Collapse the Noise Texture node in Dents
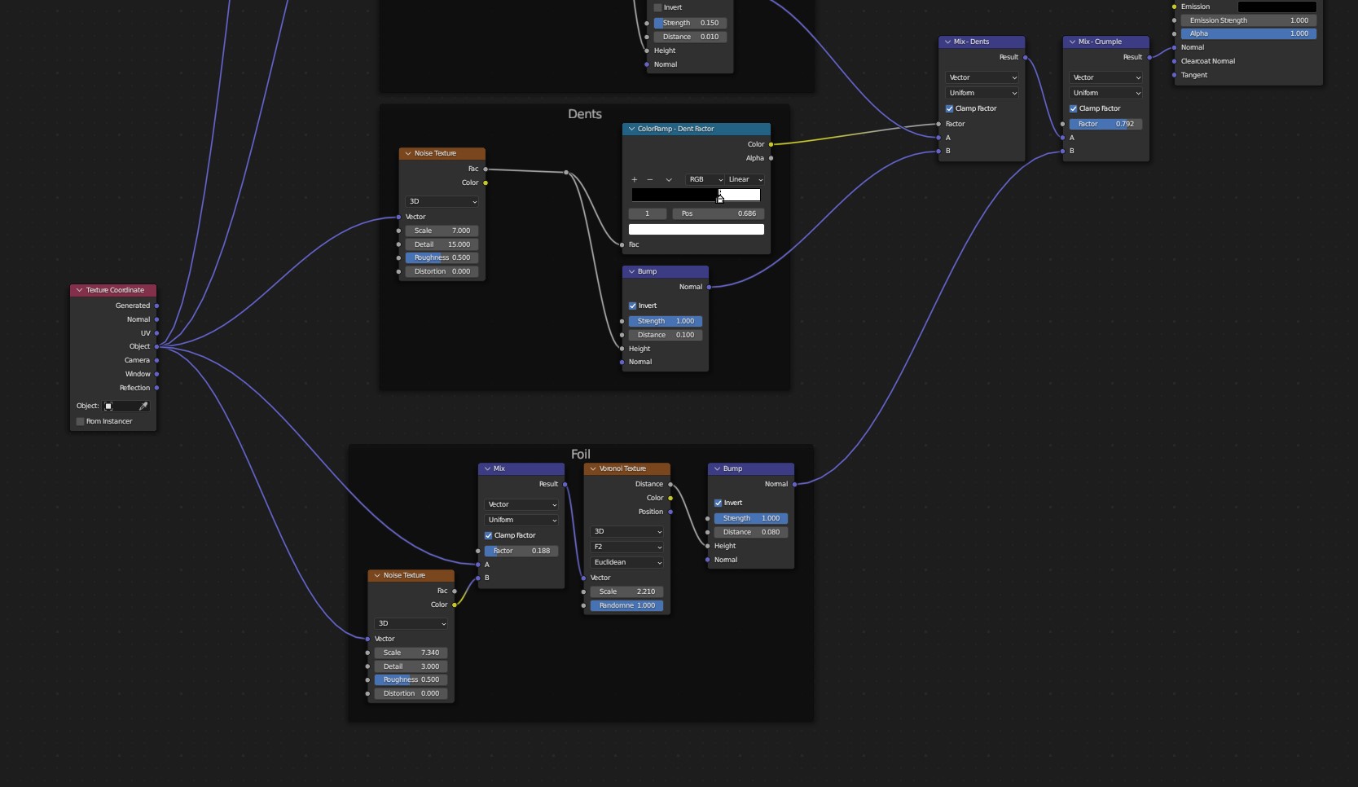This screenshot has width=1358, height=787. pos(407,153)
